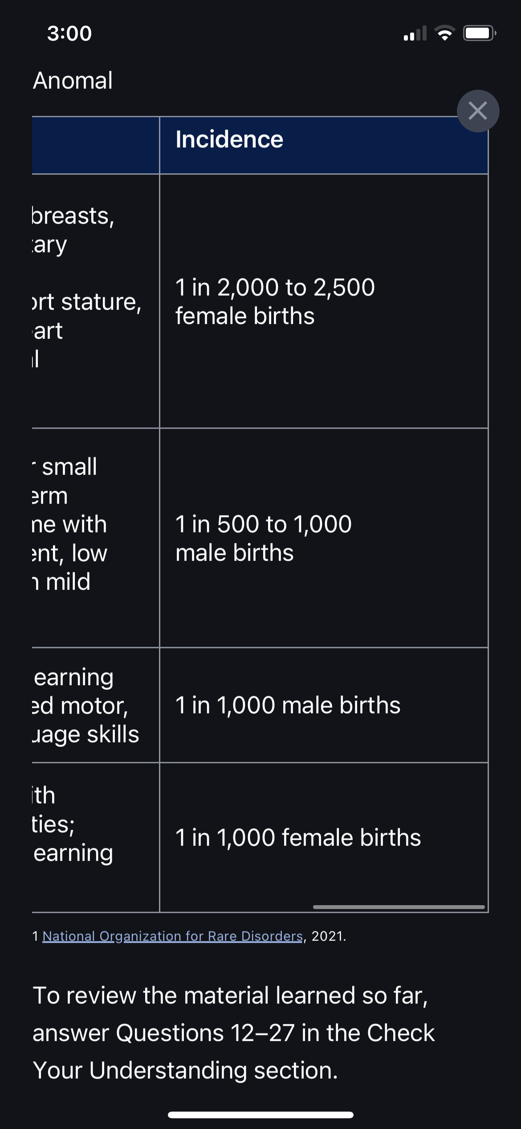Tap the cell mentioning motor and language skills
521x1129 pixels.
click(x=96, y=705)
